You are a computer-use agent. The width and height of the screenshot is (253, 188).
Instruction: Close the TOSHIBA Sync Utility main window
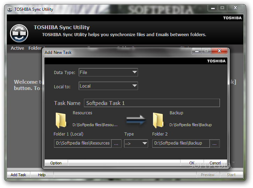coord(235,8)
